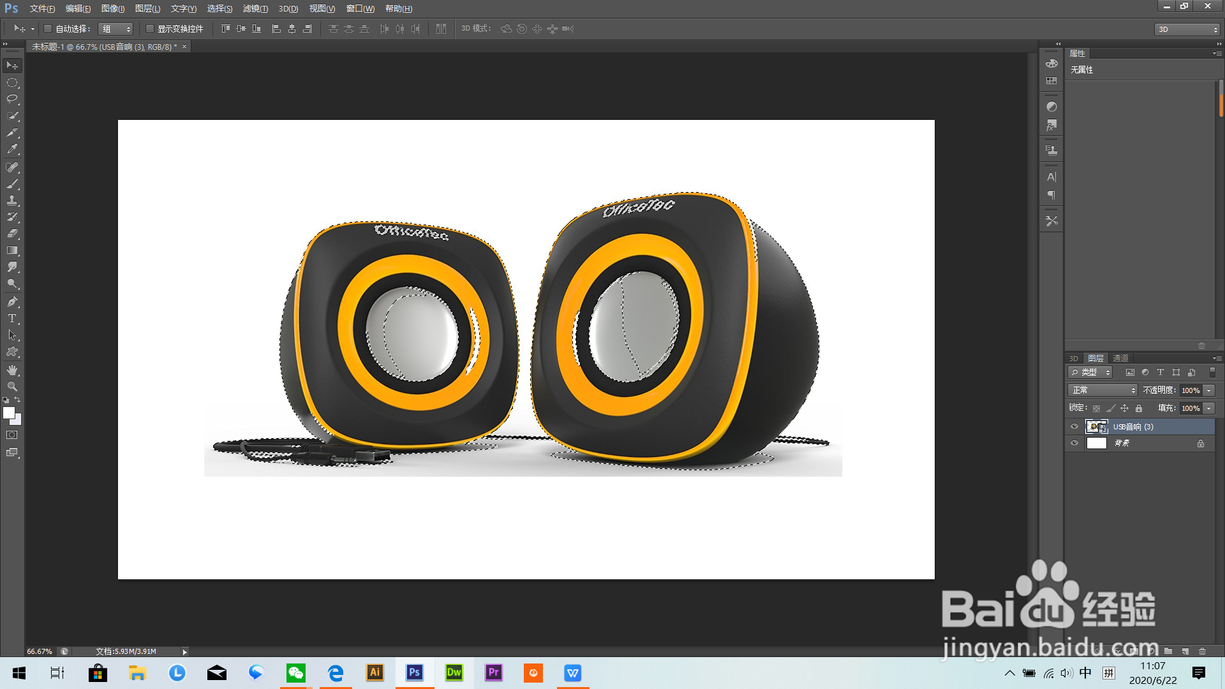This screenshot has height=689, width=1225.
Task: Select the Lasso tool
Action: [x=12, y=99]
